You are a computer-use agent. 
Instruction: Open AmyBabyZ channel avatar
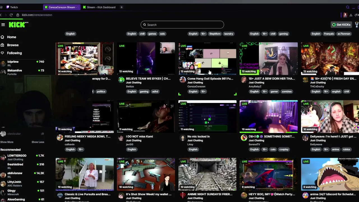tap(244, 80)
